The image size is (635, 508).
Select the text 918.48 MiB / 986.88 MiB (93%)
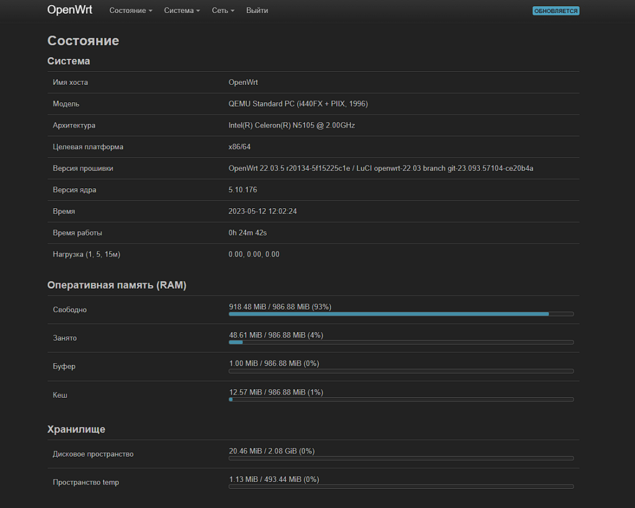280,307
